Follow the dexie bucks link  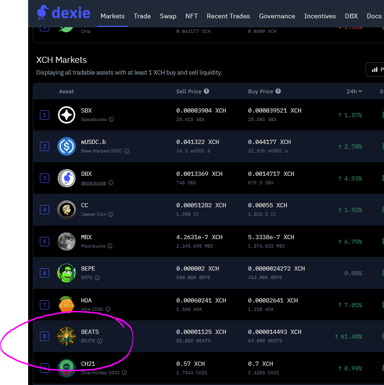[93, 183]
